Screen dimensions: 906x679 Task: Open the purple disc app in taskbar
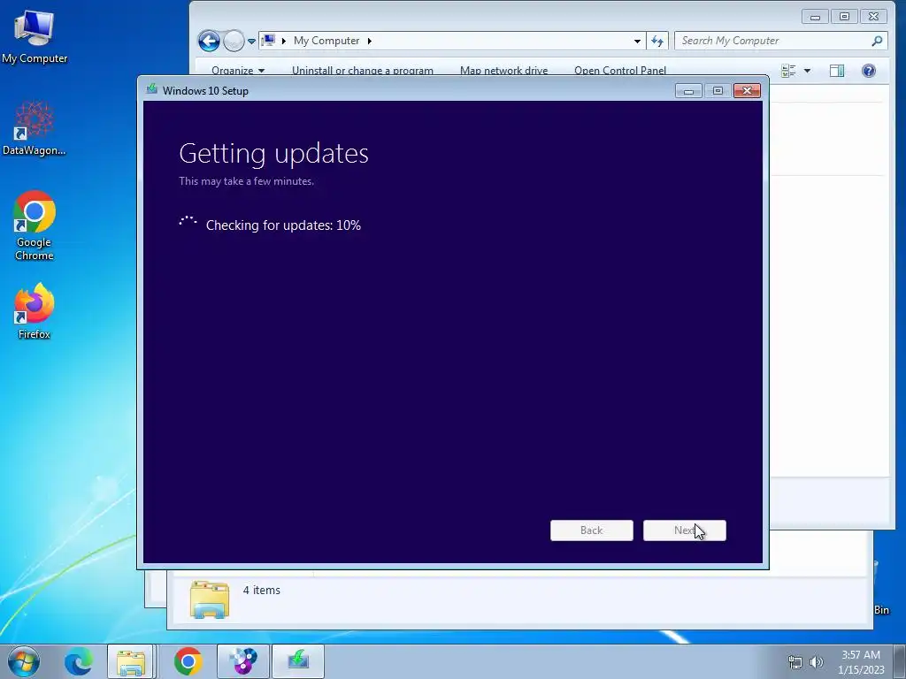243,661
